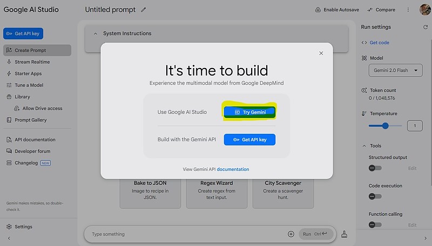Collapse the right panel with bottom chevron

click(x=426, y=238)
